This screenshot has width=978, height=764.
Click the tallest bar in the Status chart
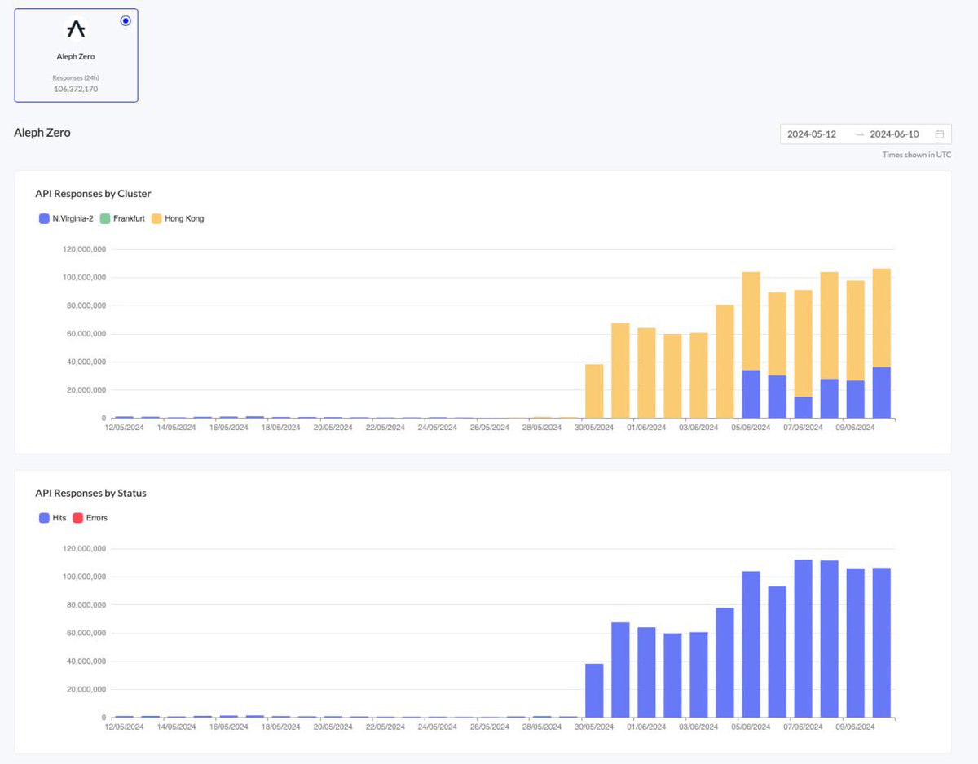pyautogui.click(x=802, y=635)
